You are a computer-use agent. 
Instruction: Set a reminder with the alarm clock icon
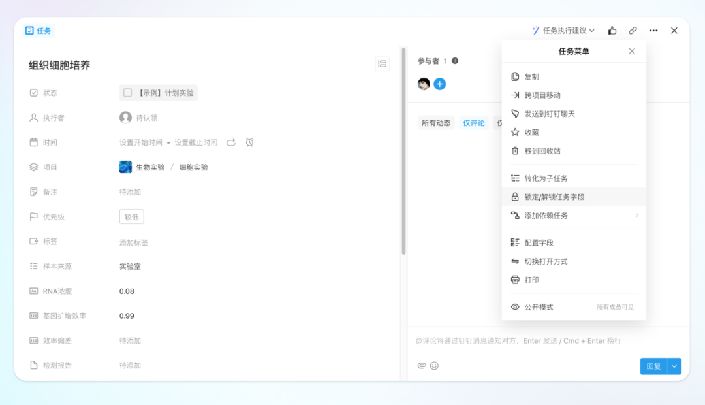(x=249, y=142)
